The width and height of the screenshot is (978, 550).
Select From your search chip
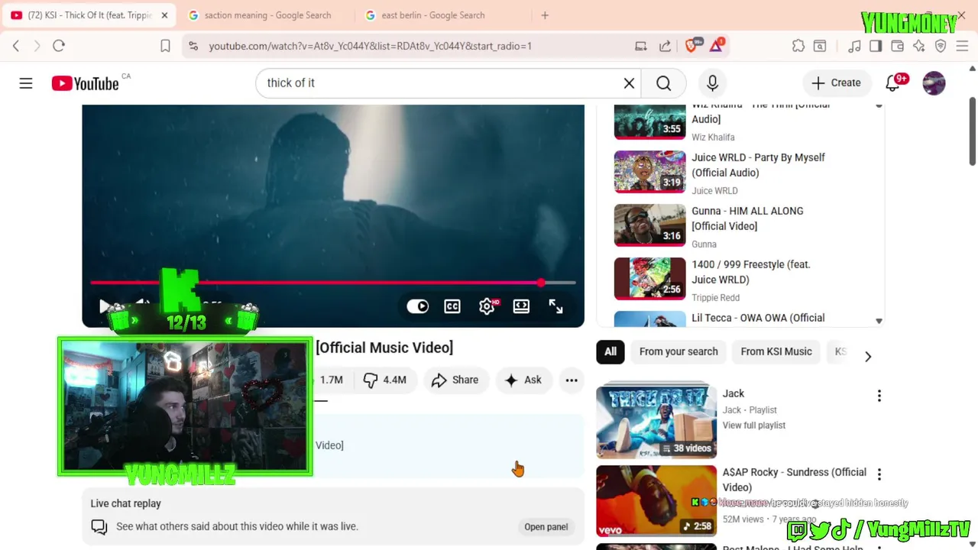(678, 351)
